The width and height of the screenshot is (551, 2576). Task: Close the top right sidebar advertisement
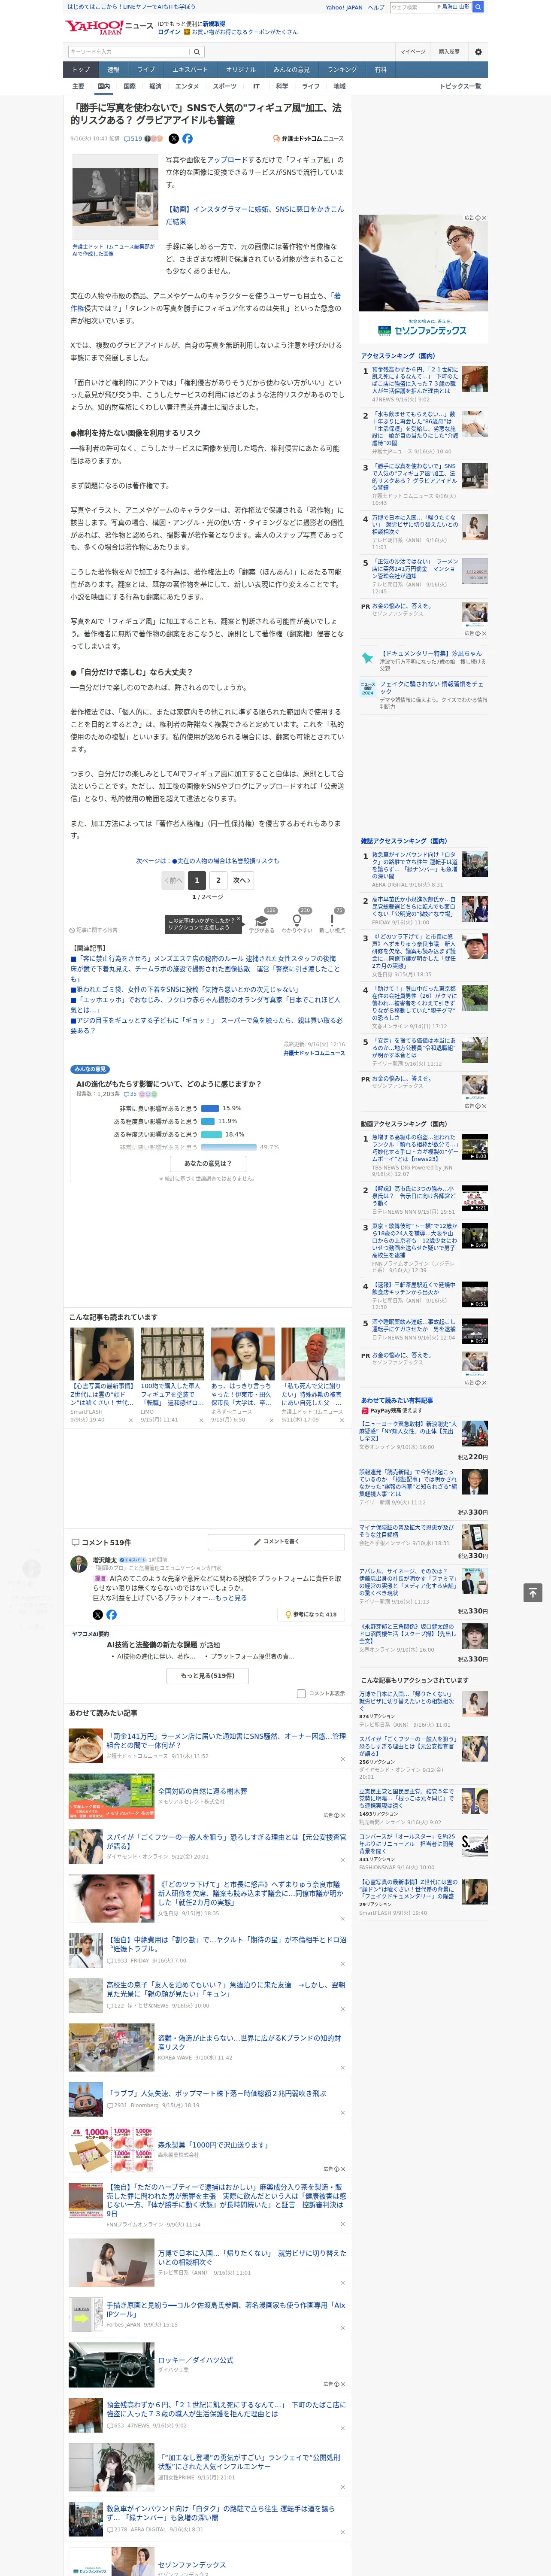tap(484, 218)
